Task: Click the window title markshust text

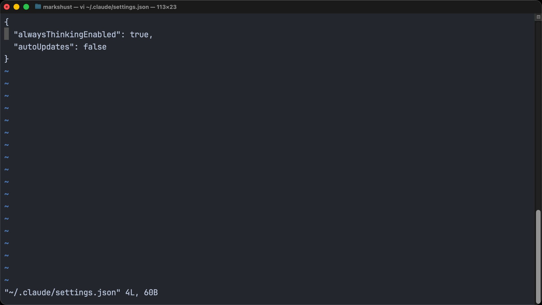Action: pos(57,7)
